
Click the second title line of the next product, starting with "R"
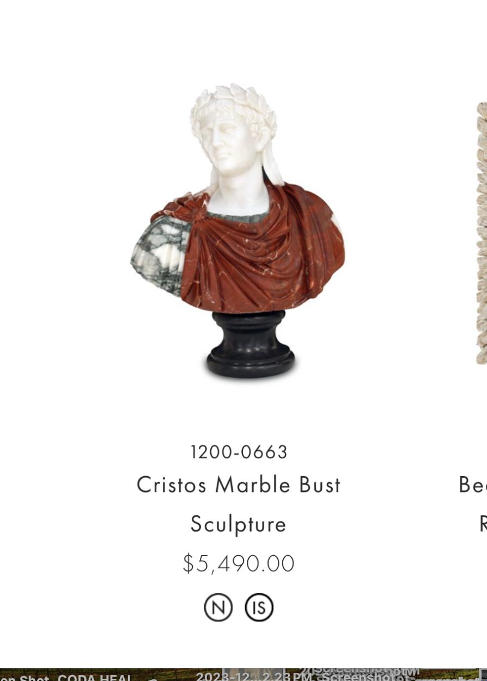pos(483,524)
